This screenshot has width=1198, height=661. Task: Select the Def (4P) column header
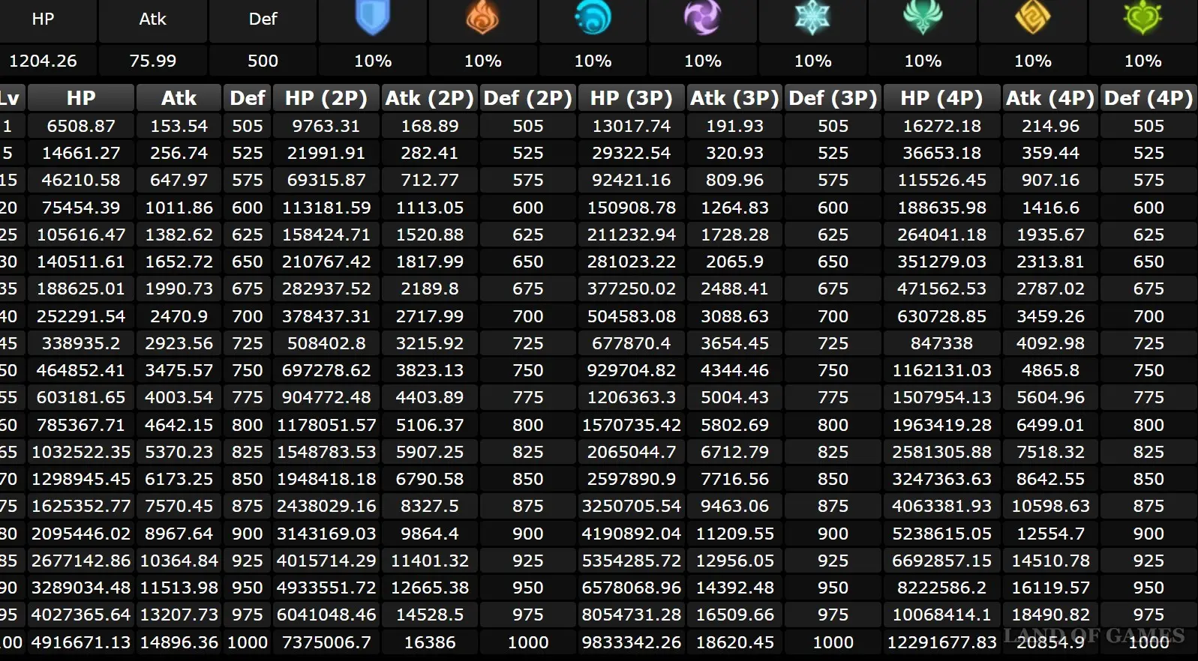(1148, 98)
